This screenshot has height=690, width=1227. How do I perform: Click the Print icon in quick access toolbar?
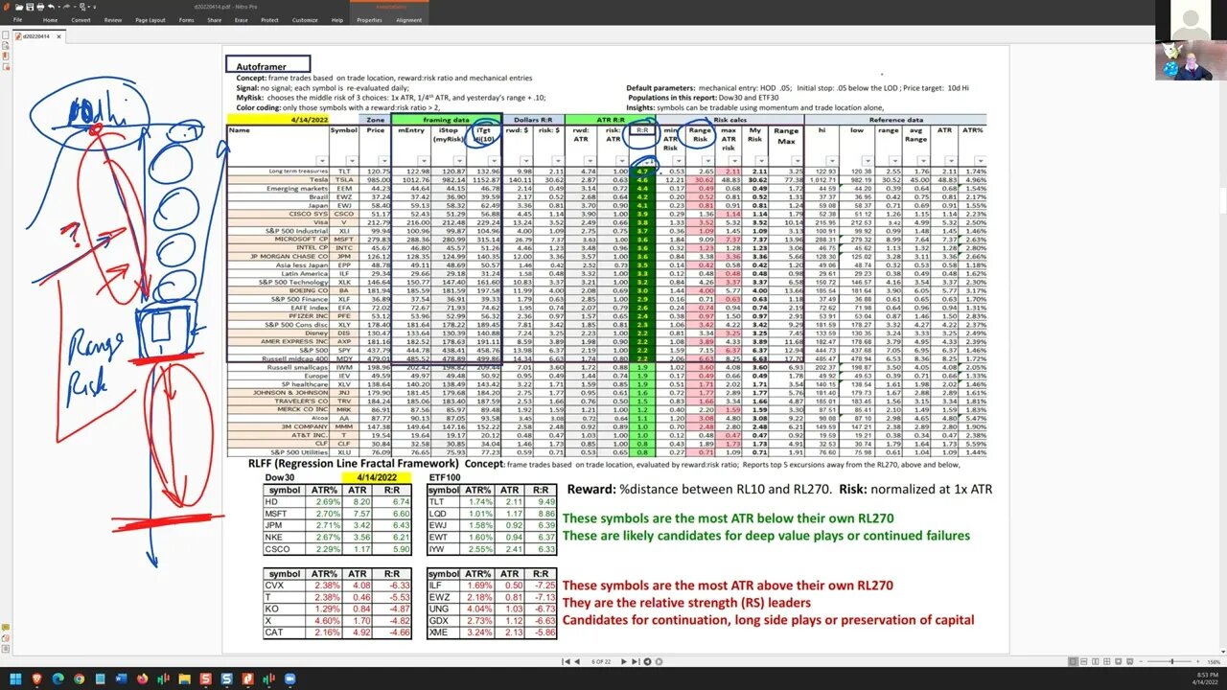tap(40, 7)
